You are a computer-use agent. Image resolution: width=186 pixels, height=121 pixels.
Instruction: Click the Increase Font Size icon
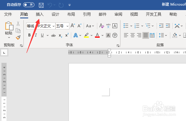tap(73, 26)
